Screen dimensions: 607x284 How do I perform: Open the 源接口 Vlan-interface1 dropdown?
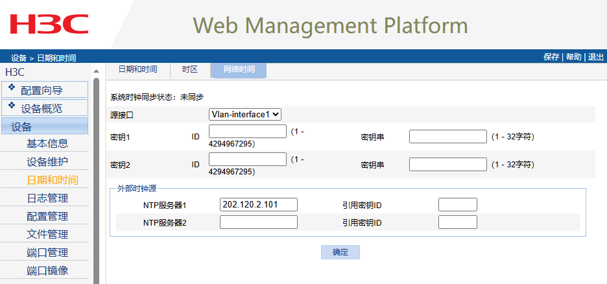tap(245, 114)
